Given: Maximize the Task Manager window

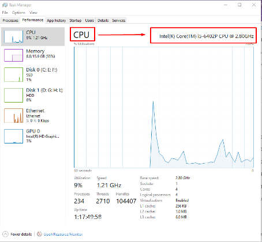Looking at the screenshot, I should (239, 5).
